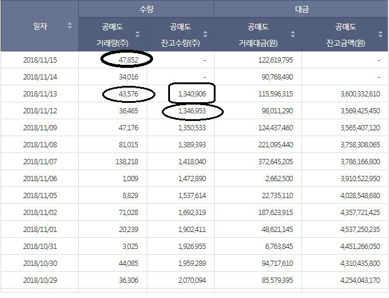
Task: Select the date cell 2018/11/07
Action: (x=40, y=161)
